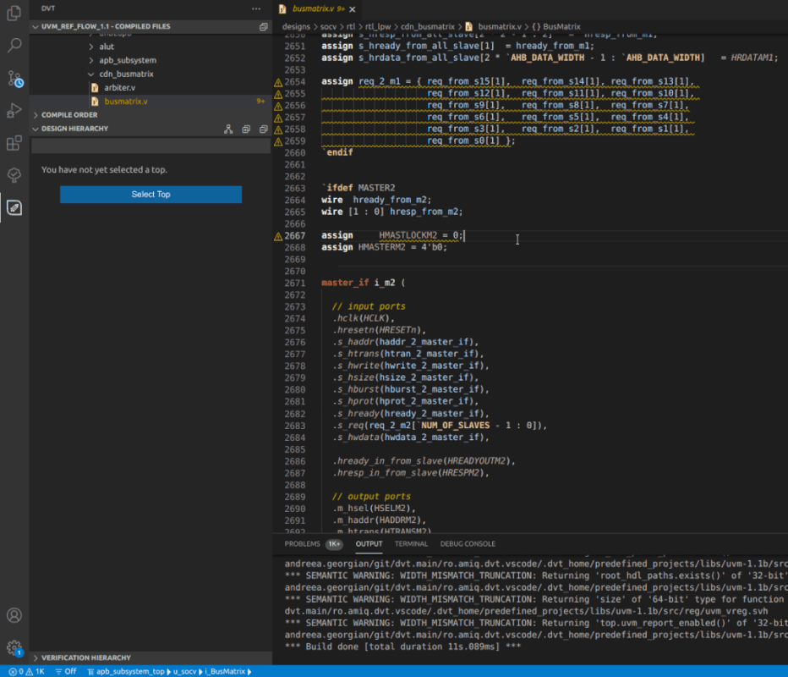Open the Search view
Image resolution: width=788 pixels, height=677 pixels.
[13, 47]
